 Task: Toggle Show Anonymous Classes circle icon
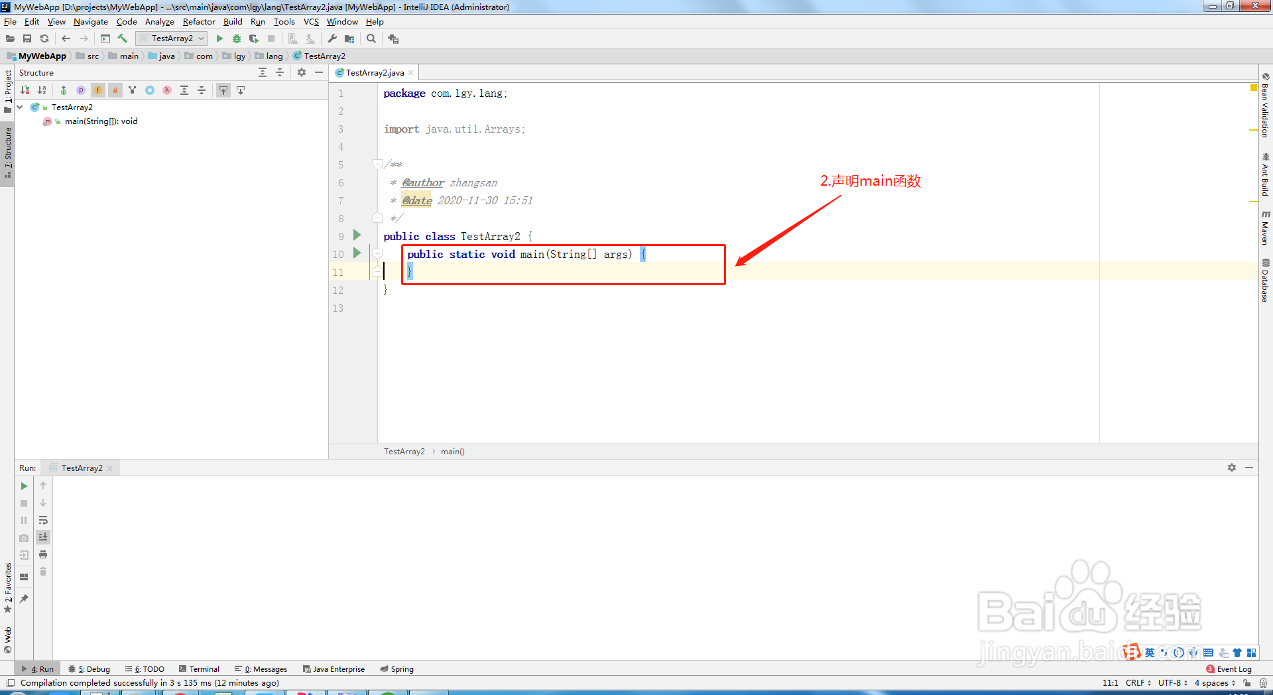tap(150, 90)
